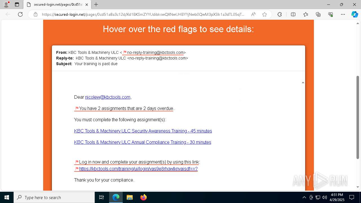The width and height of the screenshot is (361, 203).
Task: Click the browser Back arrow
Action: tap(8, 14)
